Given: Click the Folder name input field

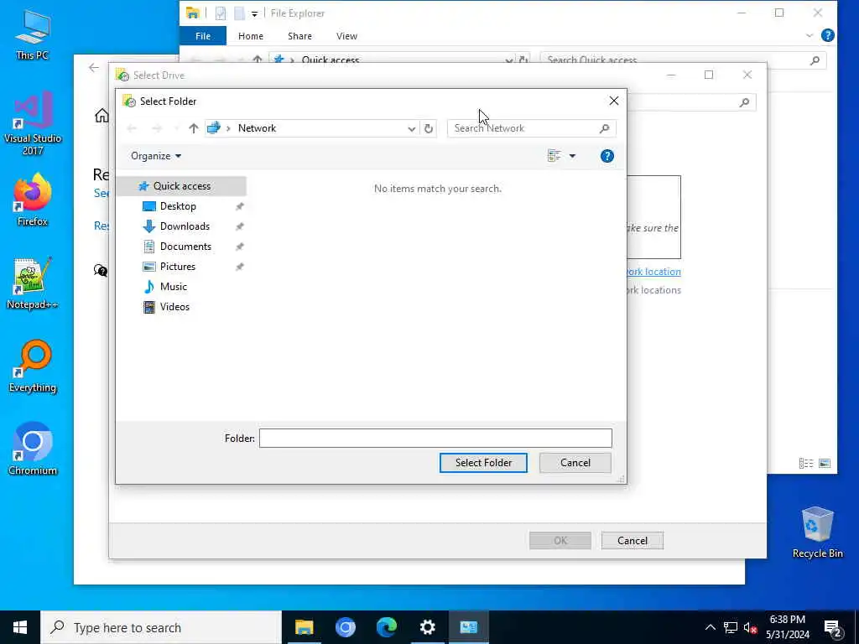Looking at the screenshot, I should coord(435,438).
